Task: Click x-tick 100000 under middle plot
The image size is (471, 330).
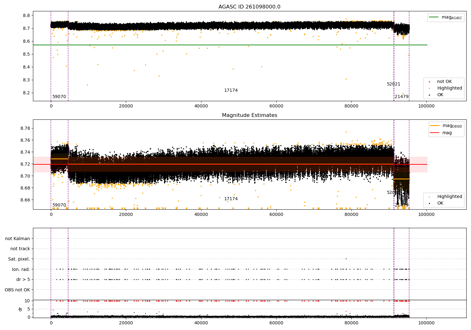Action: click(x=426, y=214)
